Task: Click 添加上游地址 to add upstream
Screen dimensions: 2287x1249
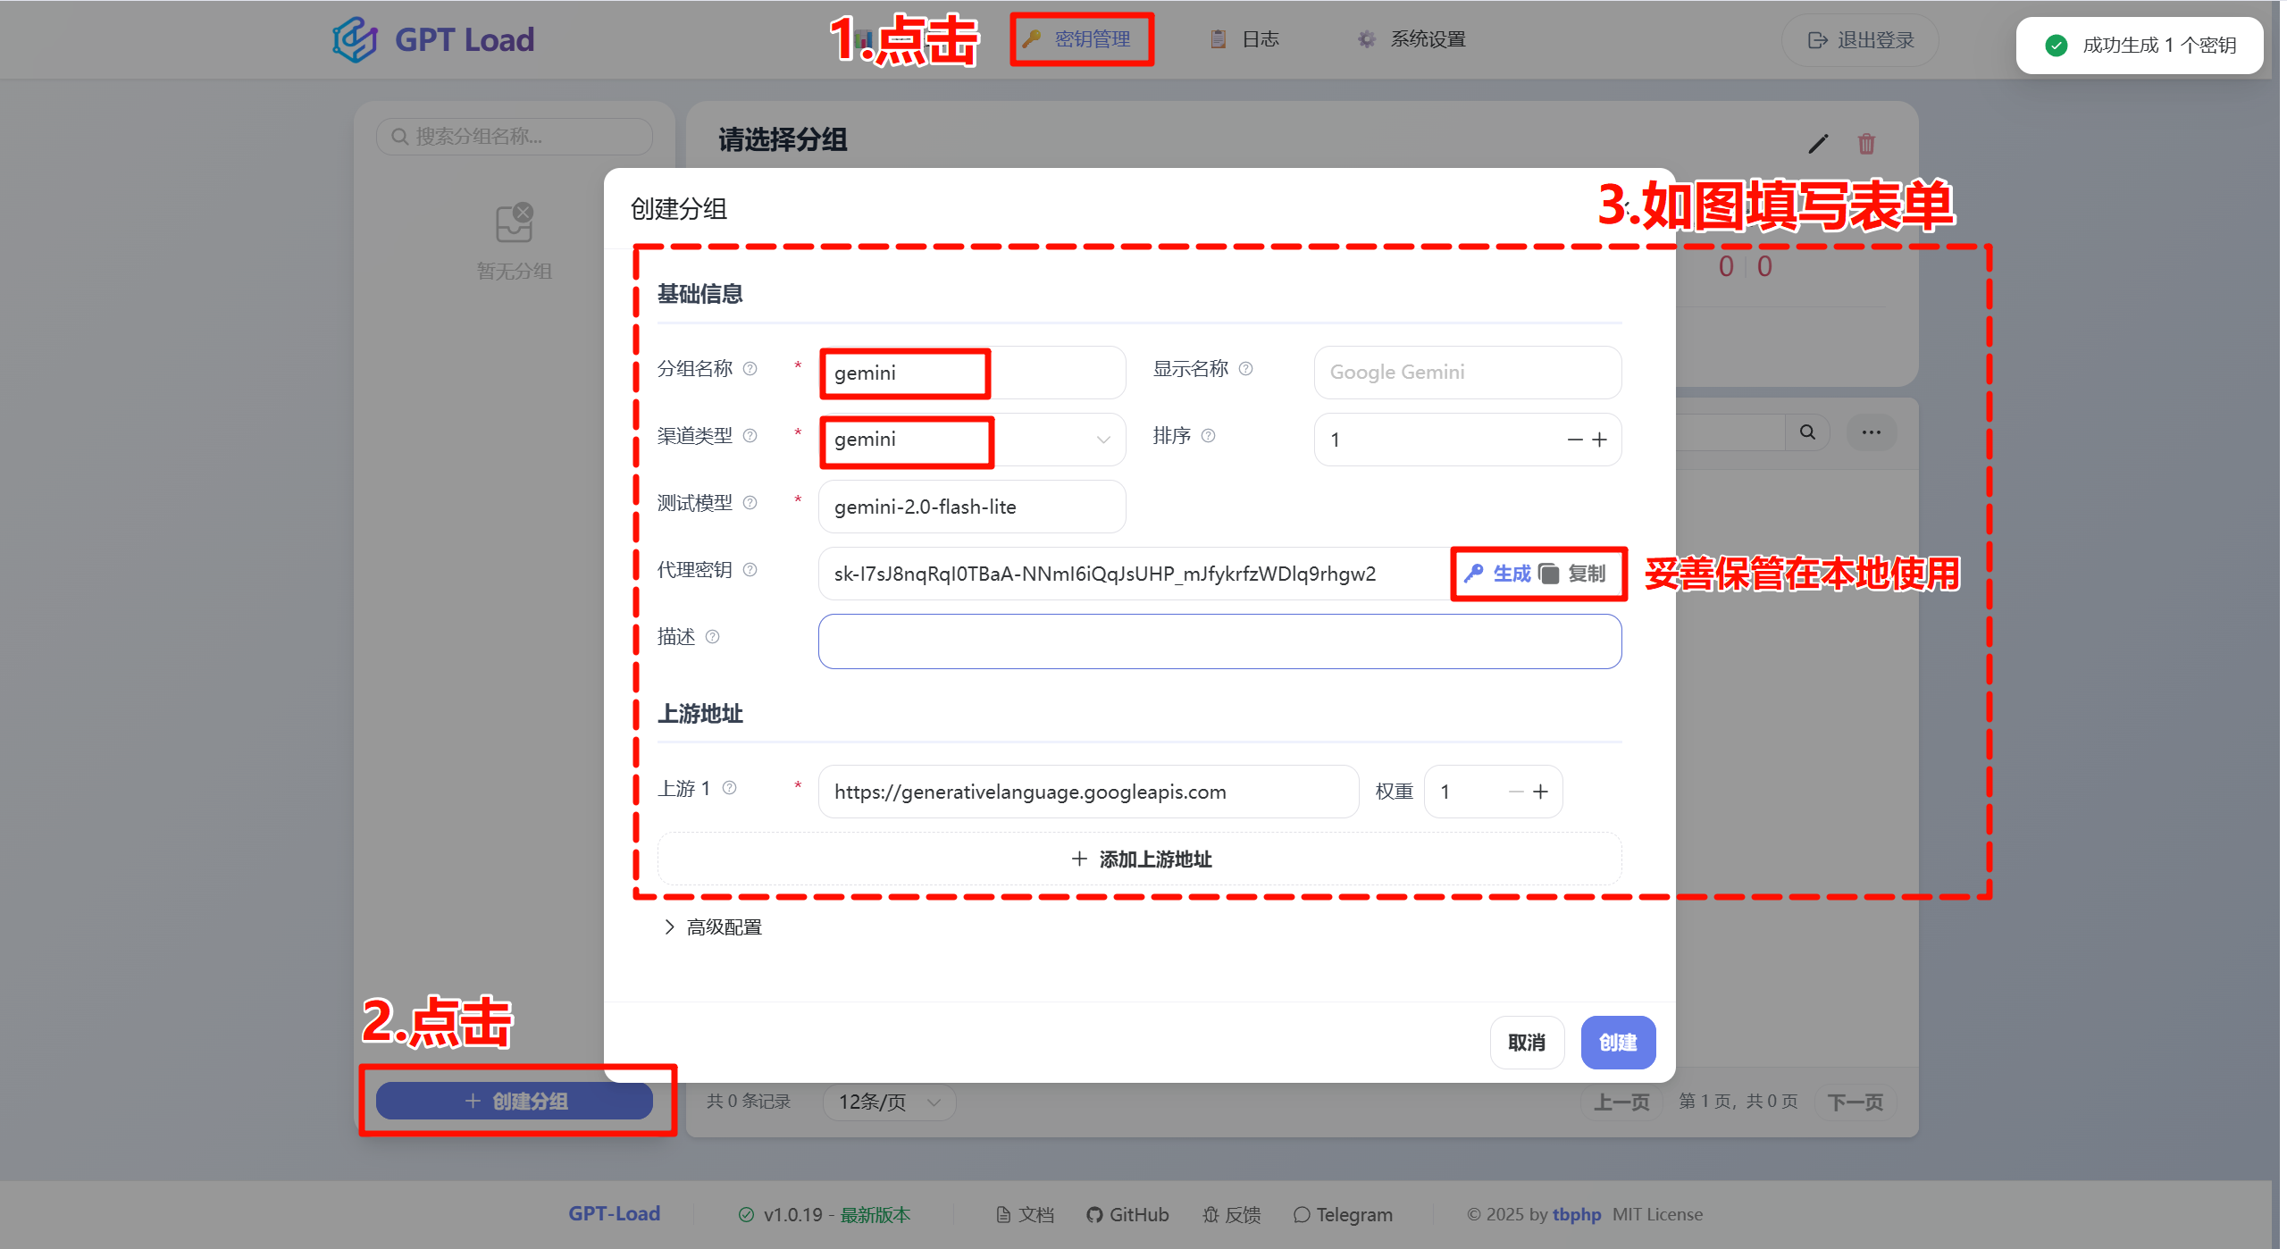Action: [x=1138, y=859]
